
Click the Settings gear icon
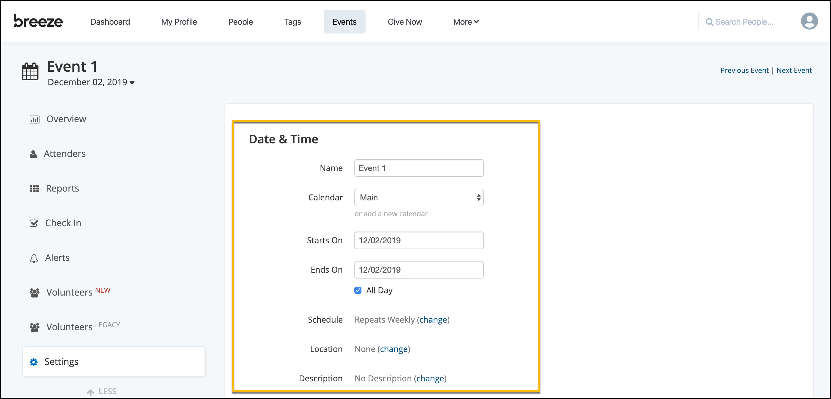click(x=33, y=362)
